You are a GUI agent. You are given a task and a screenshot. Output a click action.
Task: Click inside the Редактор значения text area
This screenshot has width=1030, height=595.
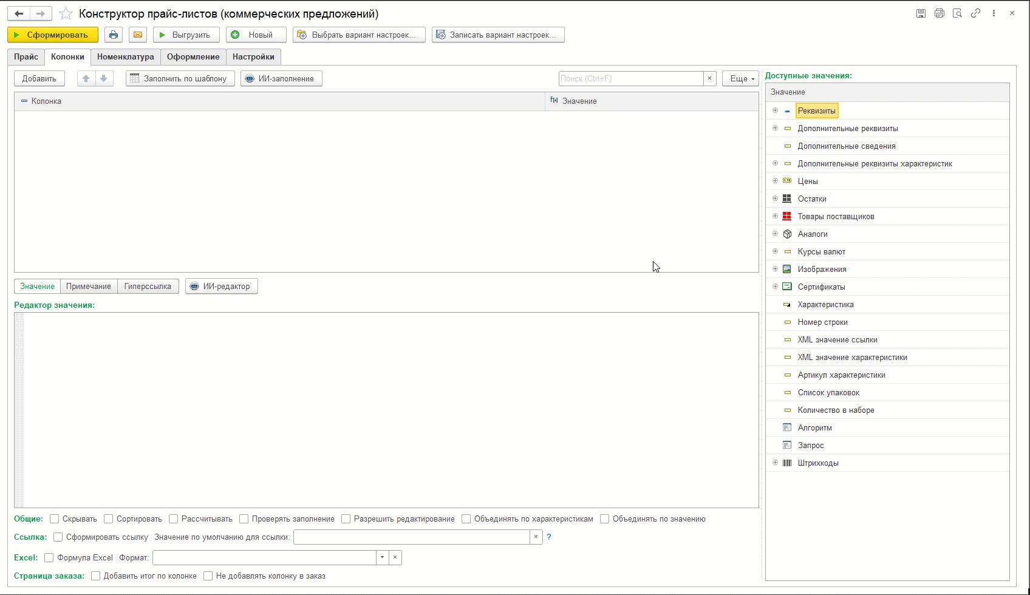[x=386, y=410]
